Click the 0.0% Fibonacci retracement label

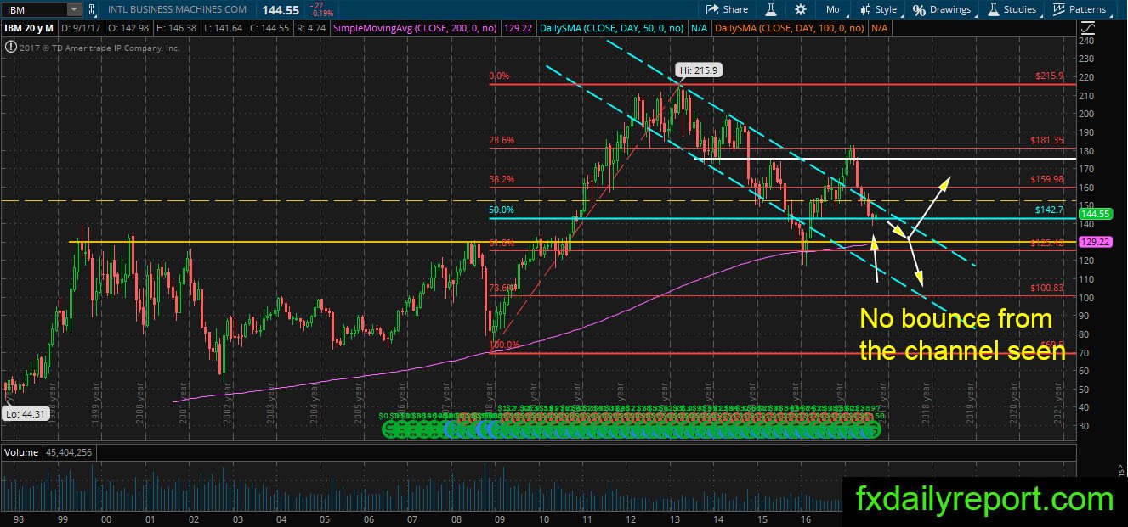coord(500,76)
